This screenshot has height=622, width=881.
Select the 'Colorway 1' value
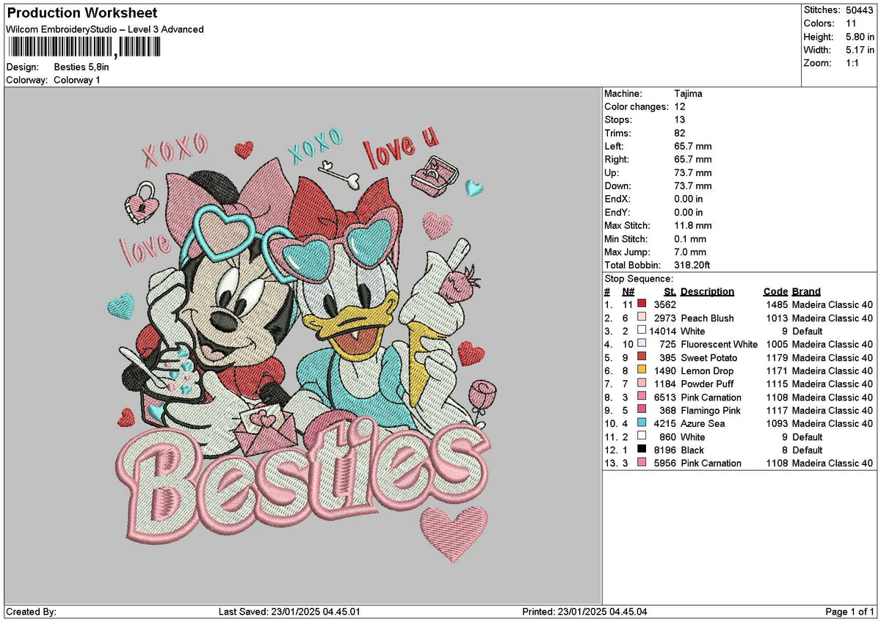[x=77, y=80]
